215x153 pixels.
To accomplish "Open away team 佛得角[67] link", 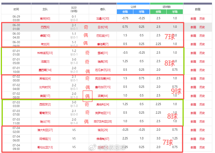I will point(103,139).
